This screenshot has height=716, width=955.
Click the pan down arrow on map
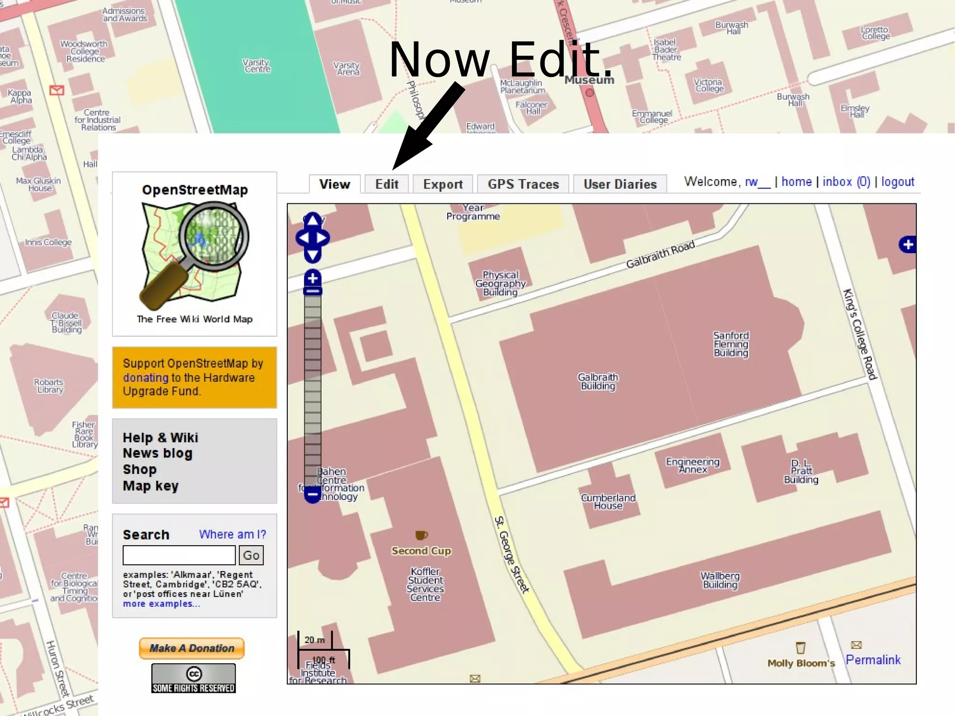313,255
